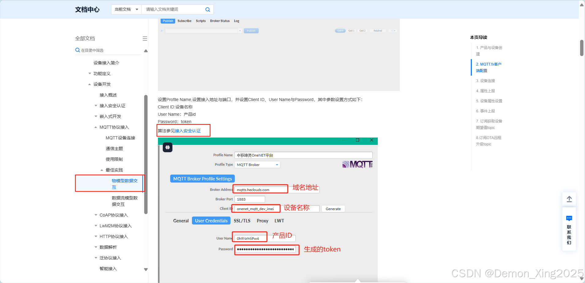The width and height of the screenshot is (585, 283).
Task: Select the Publish tab in MQTT.fx image
Action: [x=168, y=21]
